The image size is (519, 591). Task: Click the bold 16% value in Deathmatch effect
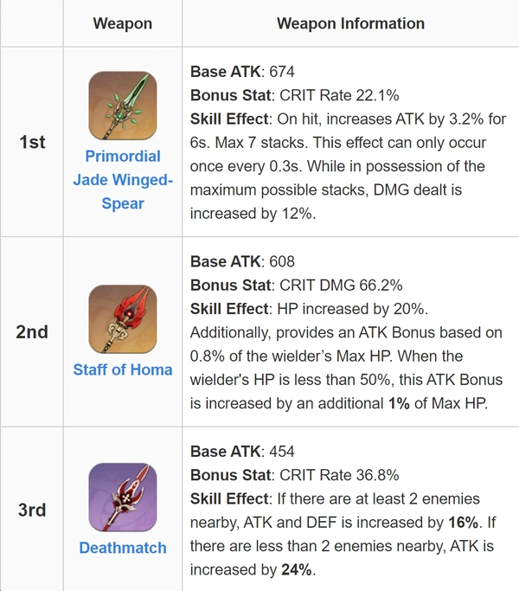[464, 523]
